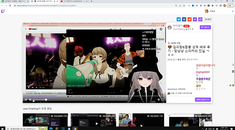Adjust the clip volume slider
This screenshot has height=130, width=235.
point(40,100)
